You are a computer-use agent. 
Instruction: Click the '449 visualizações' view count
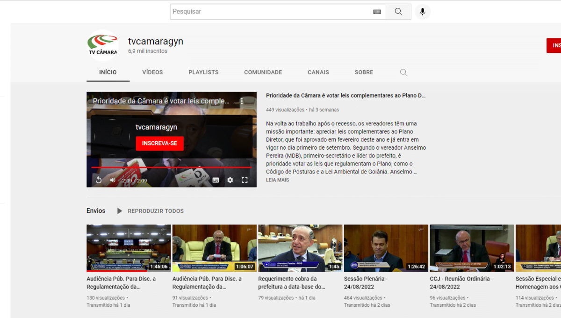pyautogui.click(x=285, y=110)
